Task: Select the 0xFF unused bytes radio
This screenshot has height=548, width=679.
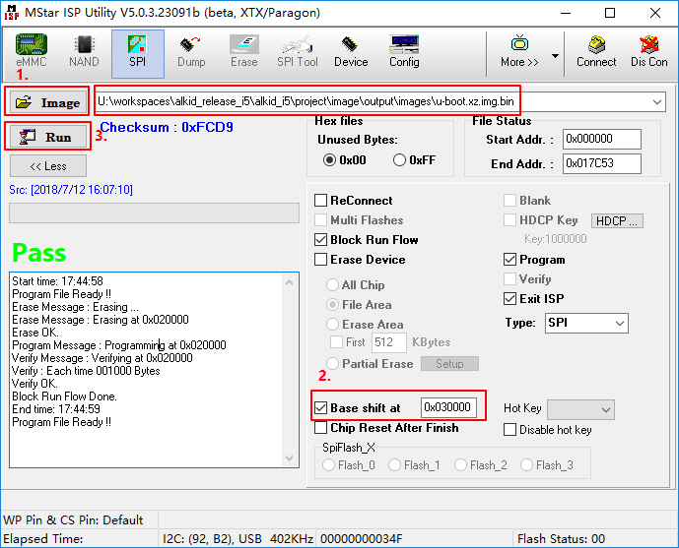Action: 400,160
